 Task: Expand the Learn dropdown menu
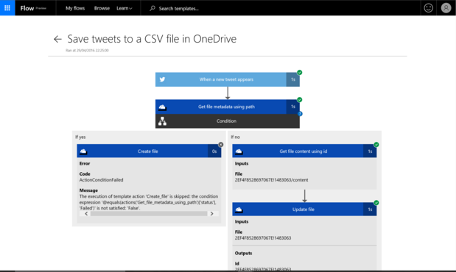click(x=124, y=8)
